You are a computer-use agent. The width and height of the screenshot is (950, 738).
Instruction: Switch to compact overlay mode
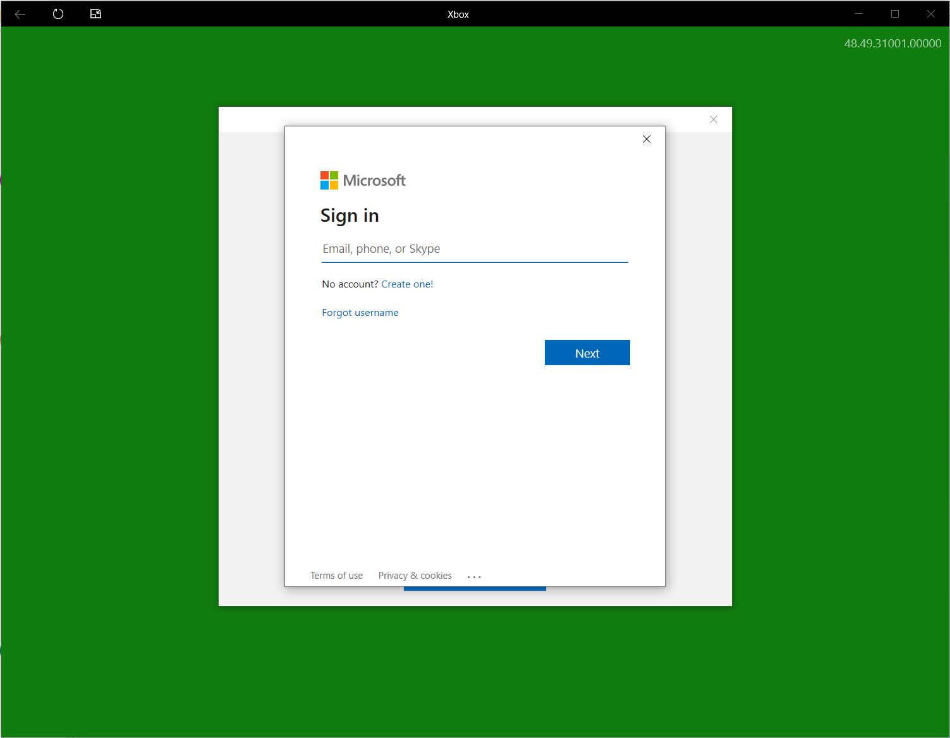[95, 13]
